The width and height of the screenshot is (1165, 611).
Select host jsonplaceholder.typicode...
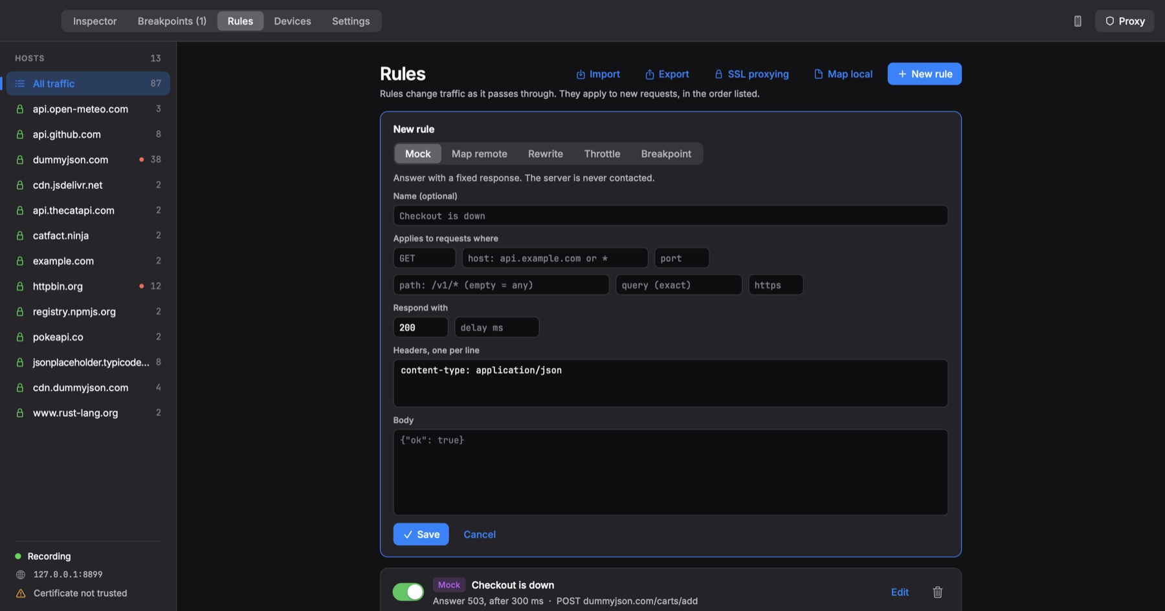point(88,362)
